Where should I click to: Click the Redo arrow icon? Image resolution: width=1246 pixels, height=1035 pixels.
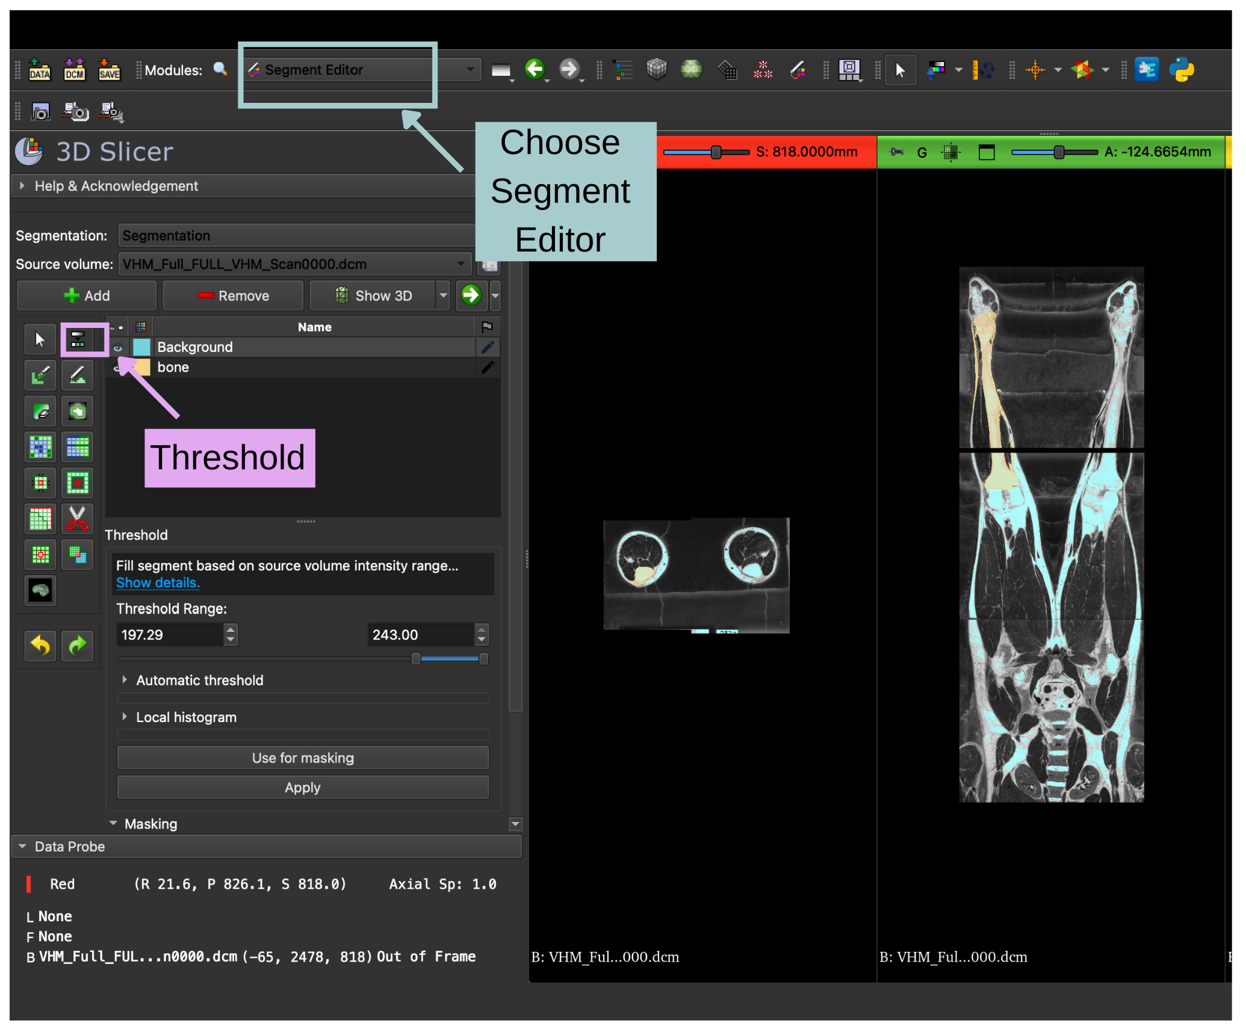pyautogui.click(x=77, y=646)
